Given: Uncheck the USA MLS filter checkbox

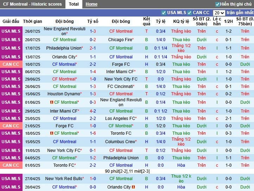Looking at the screenshot, I should [164, 13].
